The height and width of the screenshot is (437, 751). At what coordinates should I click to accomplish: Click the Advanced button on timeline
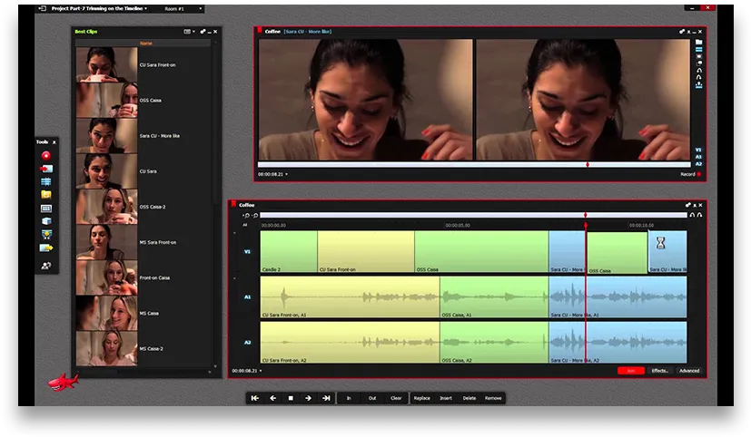click(688, 371)
